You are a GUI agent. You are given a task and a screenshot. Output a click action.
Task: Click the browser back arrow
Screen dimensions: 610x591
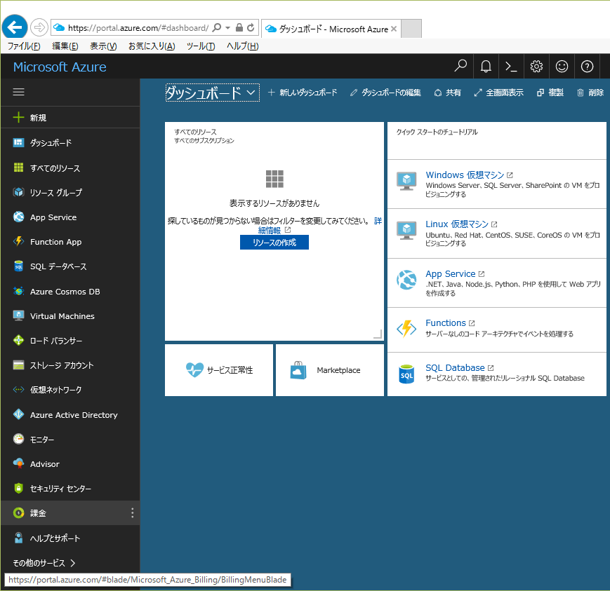[15, 27]
